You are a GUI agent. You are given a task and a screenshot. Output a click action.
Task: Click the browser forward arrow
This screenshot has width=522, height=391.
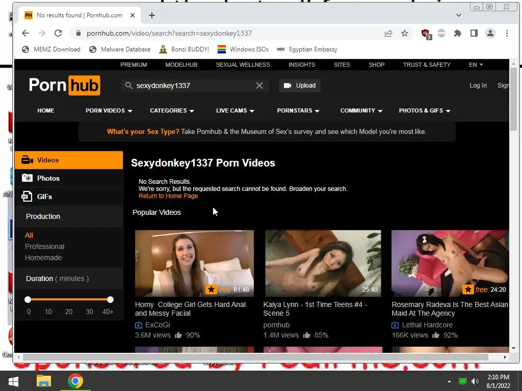(42, 33)
